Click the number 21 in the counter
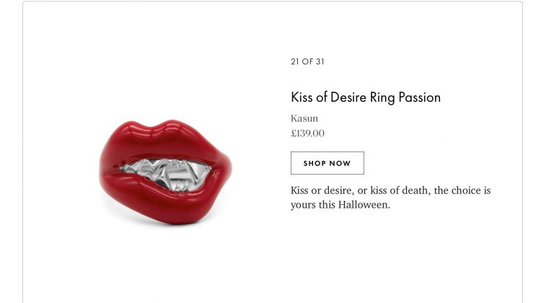 [x=295, y=61]
